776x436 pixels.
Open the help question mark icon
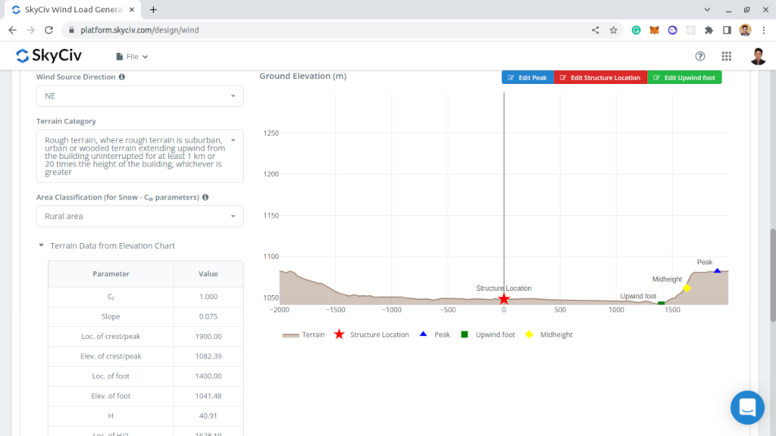pyautogui.click(x=699, y=56)
